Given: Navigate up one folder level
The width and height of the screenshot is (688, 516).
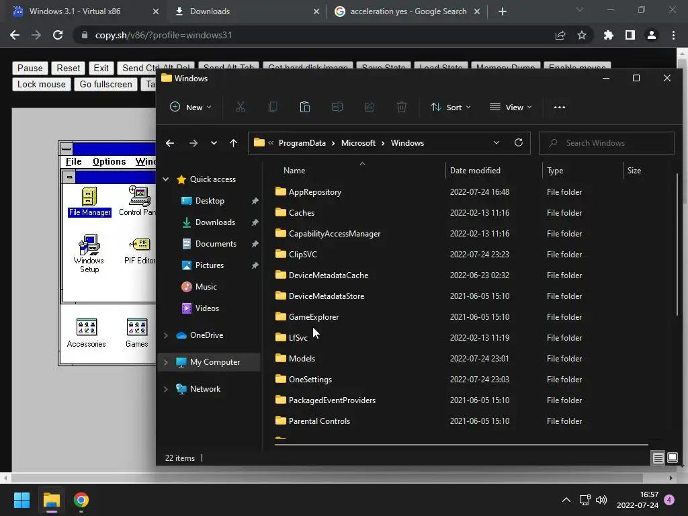Looking at the screenshot, I should coord(233,143).
